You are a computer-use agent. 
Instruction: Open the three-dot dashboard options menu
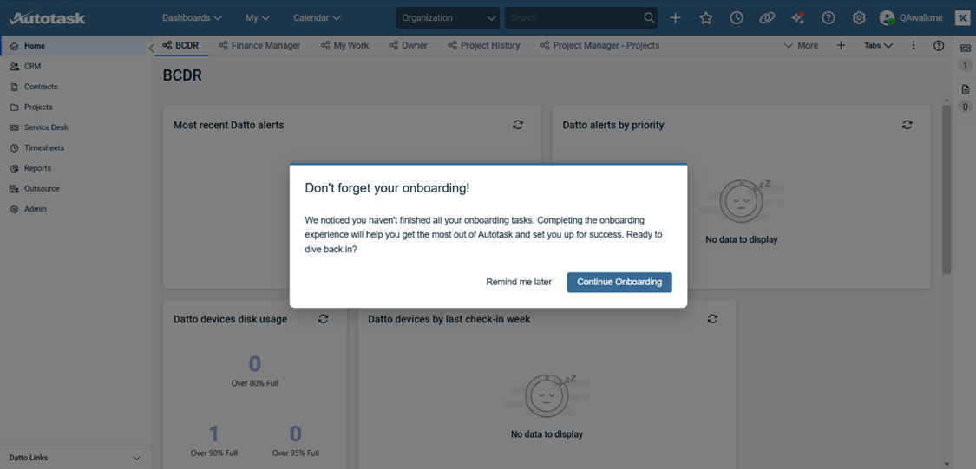[x=914, y=45]
